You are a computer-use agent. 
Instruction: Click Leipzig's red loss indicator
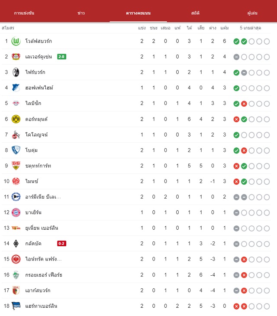coord(244,104)
